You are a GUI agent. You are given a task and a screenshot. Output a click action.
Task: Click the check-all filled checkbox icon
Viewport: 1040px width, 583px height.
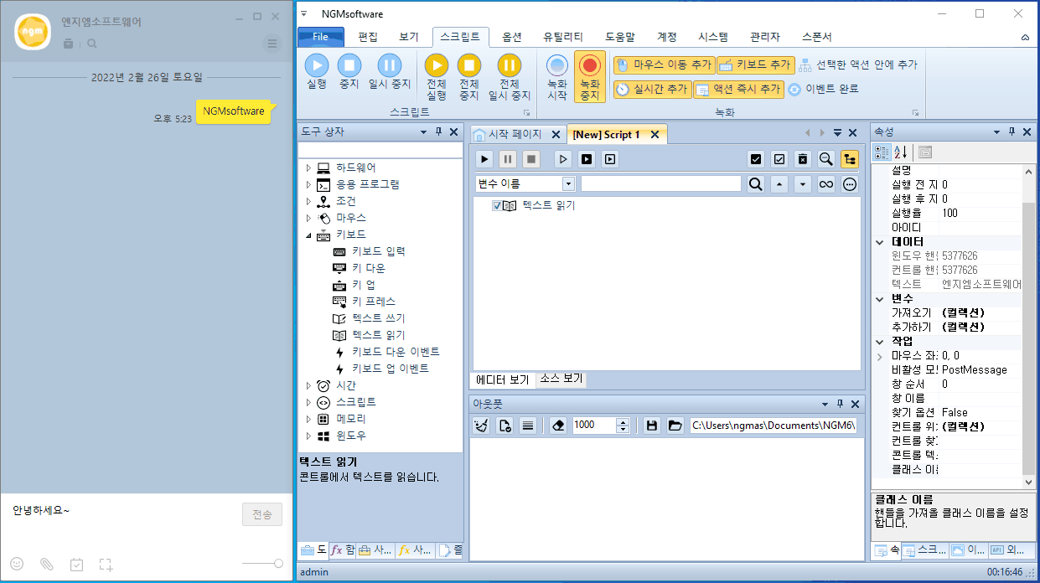[x=756, y=158]
